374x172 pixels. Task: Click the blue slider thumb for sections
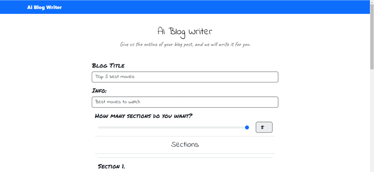247,127
